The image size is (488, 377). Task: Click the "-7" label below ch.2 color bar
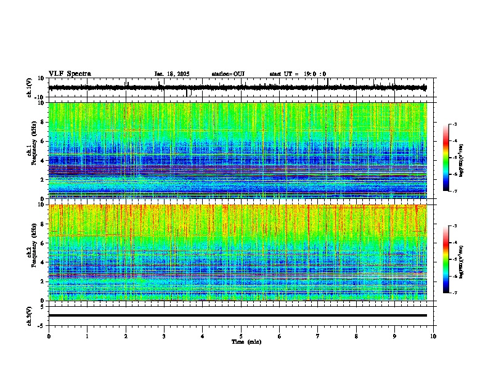(454, 293)
